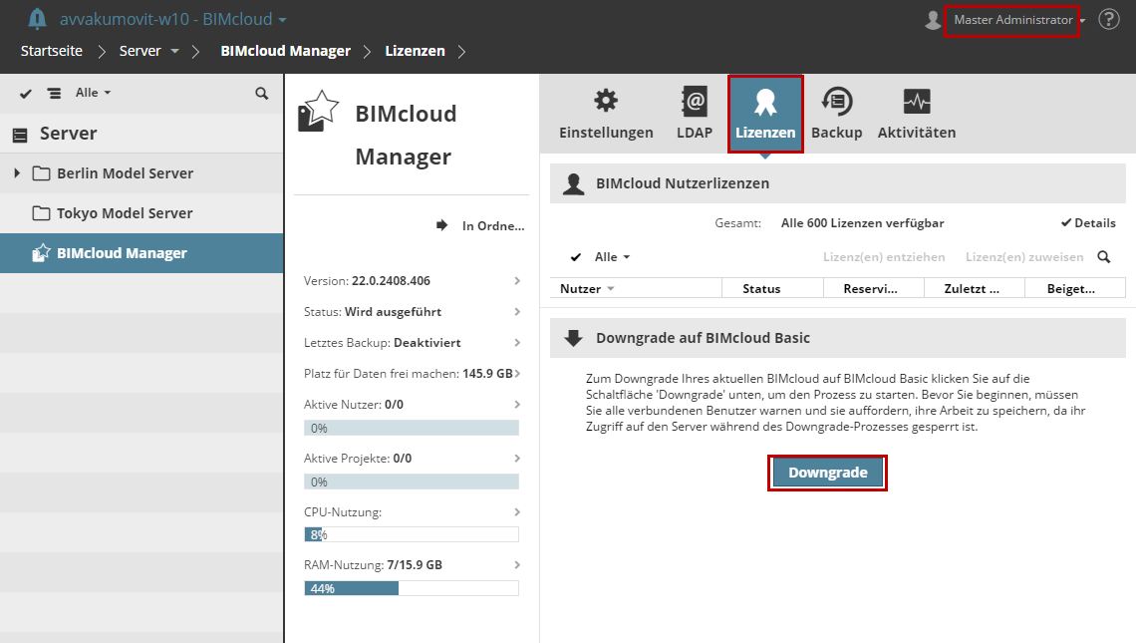Click Lizenz(en) entziehen
Viewport: 1136px width, 643px height.
(884, 256)
